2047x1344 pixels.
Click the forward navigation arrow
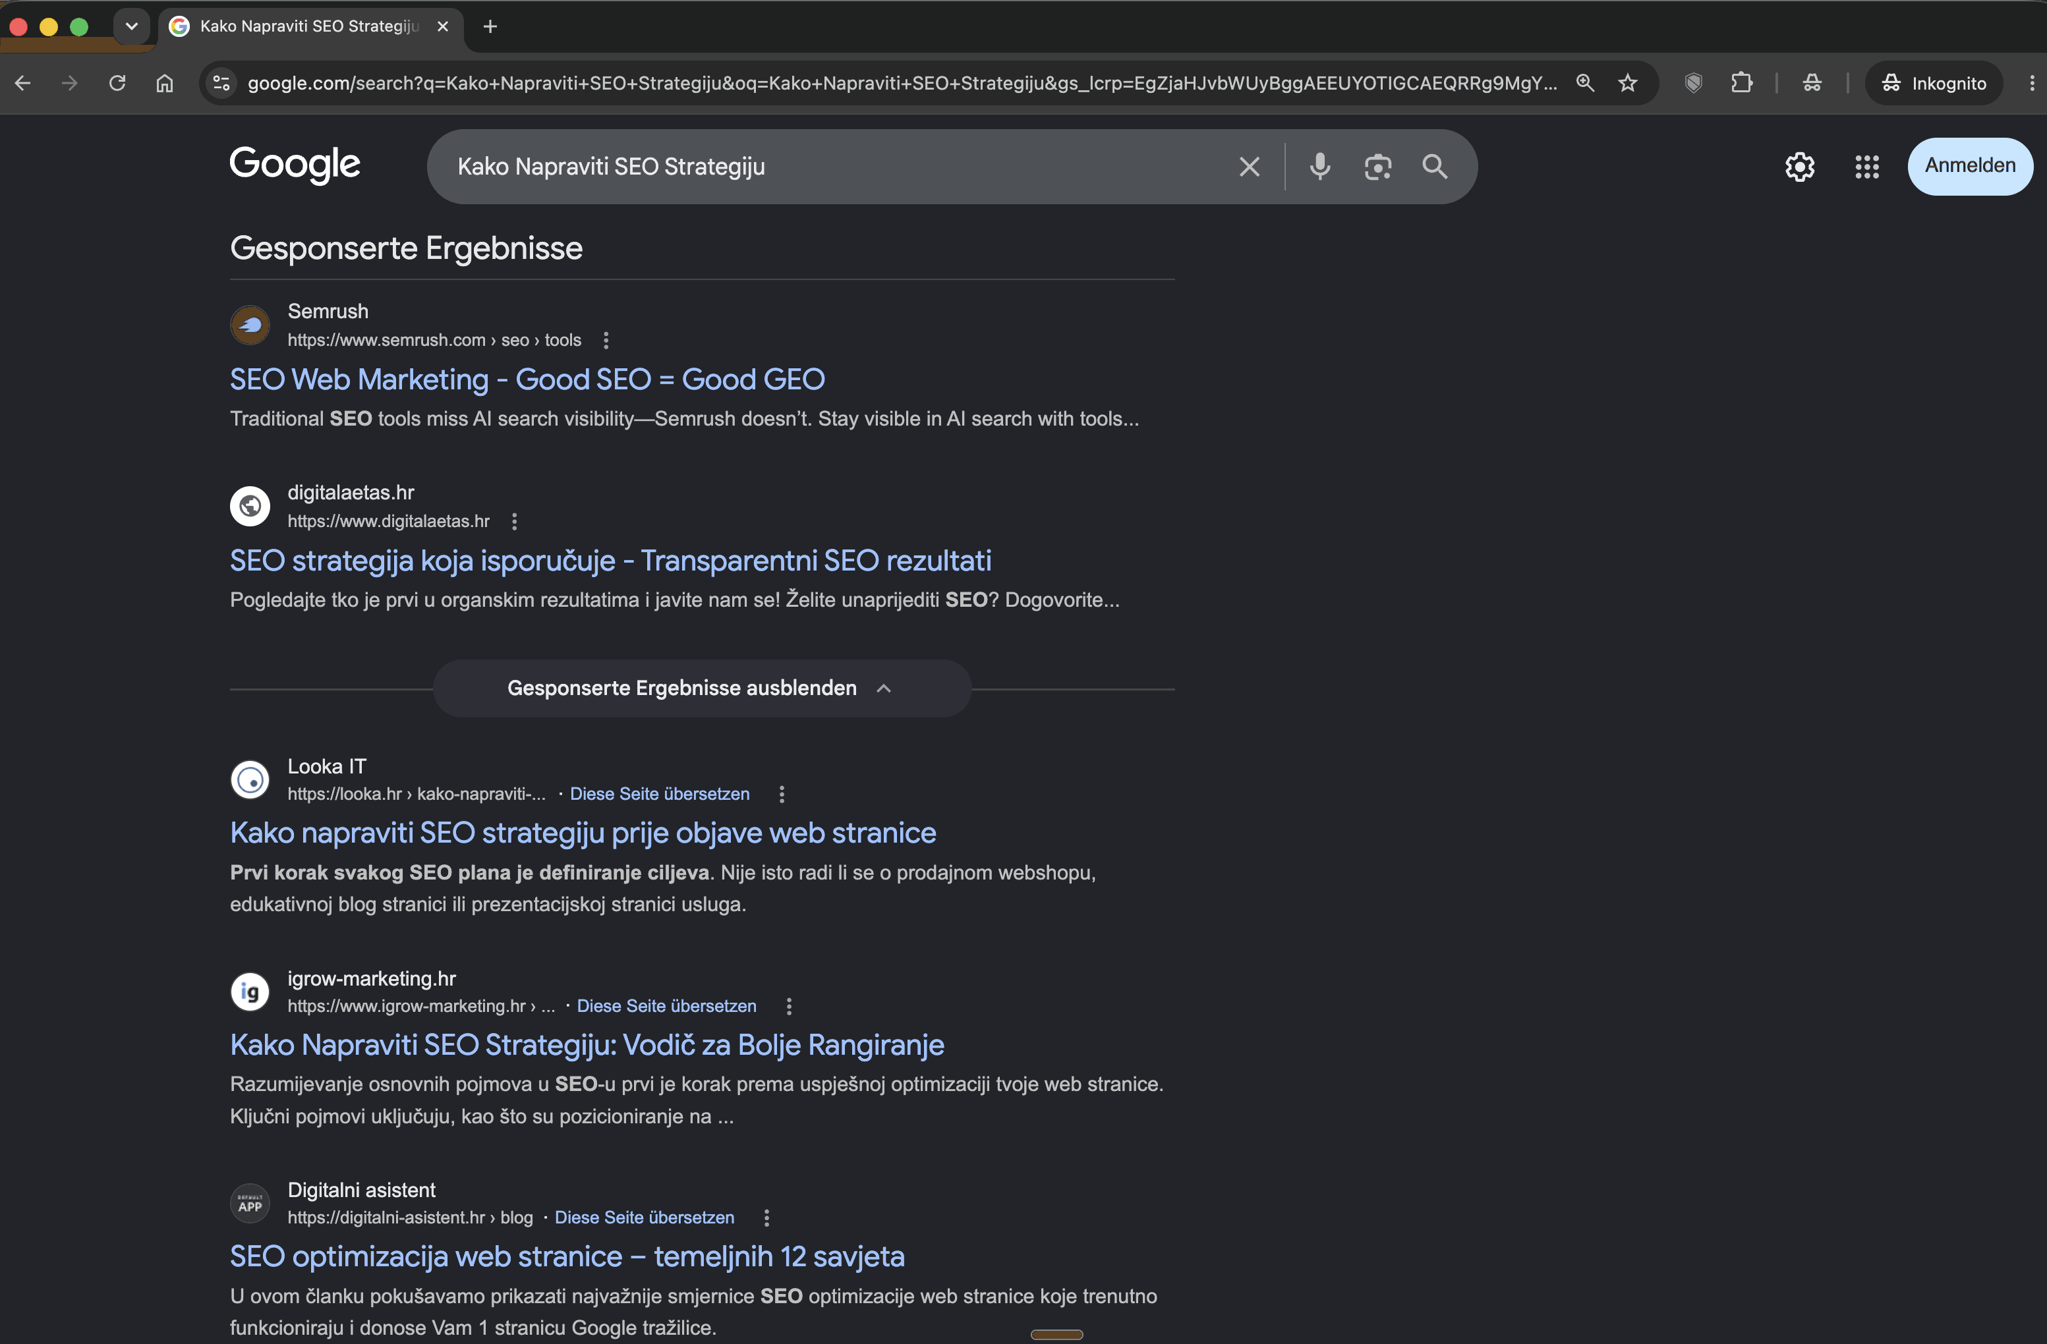pos(70,84)
